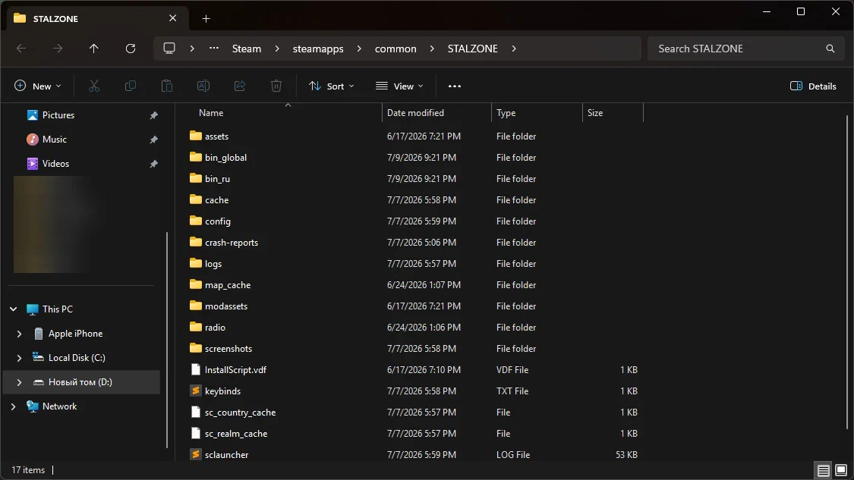Open the See more ellipsis toolbar menu
This screenshot has height=480, width=854.
click(454, 86)
